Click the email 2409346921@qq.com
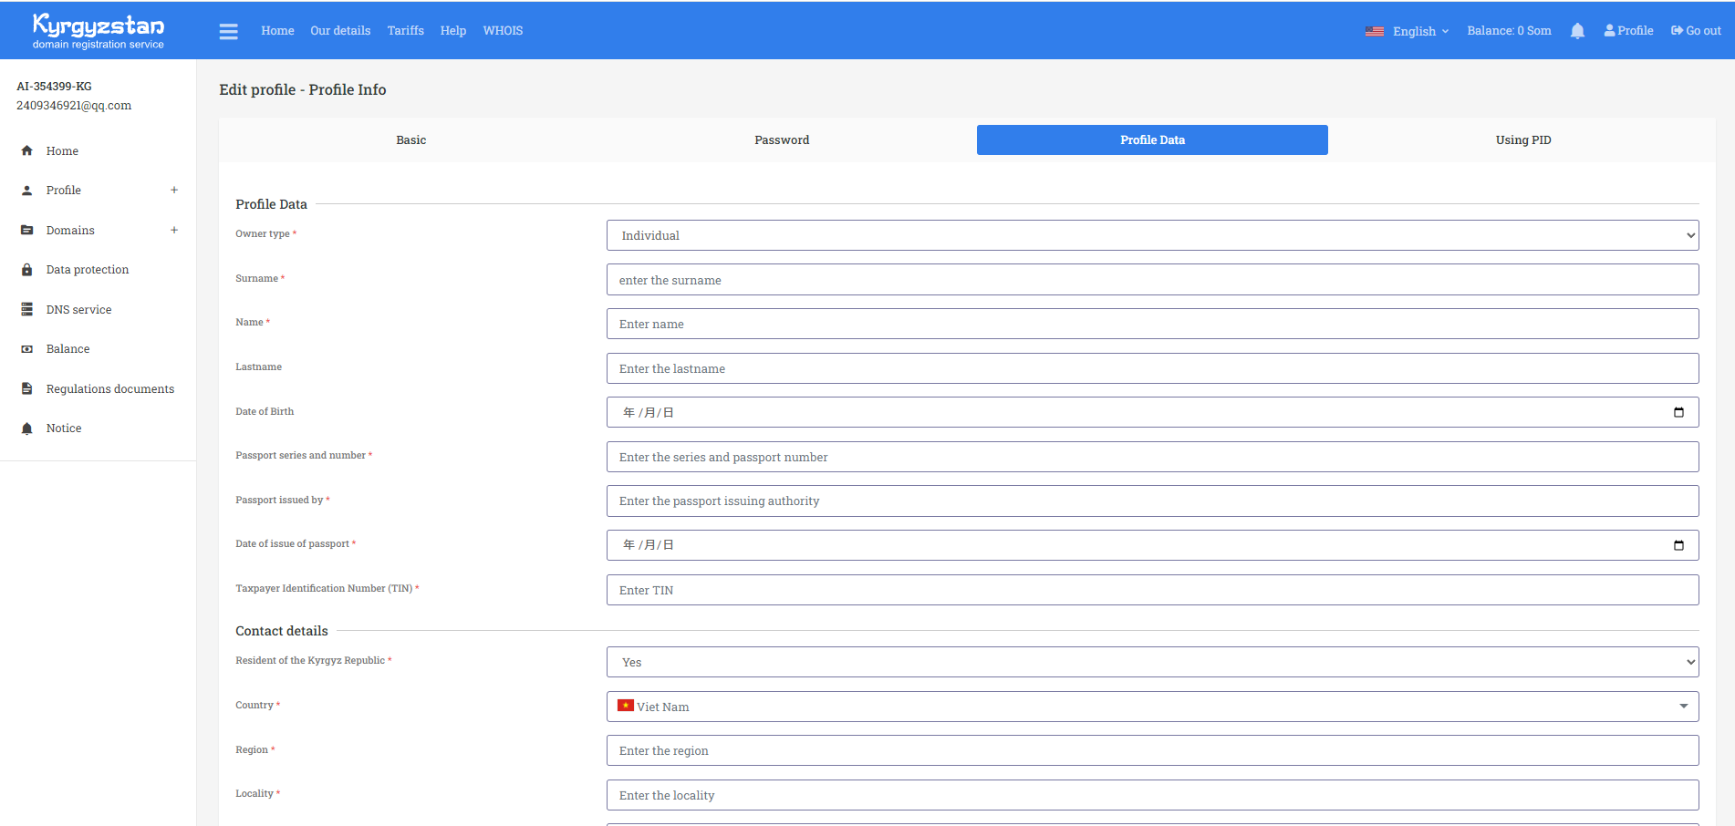Image resolution: width=1735 pixels, height=826 pixels. point(74,106)
